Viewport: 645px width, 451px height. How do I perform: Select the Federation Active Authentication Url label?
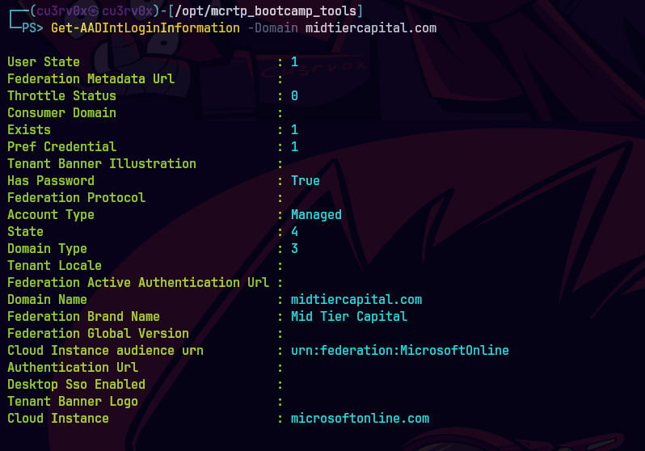tap(138, 282)
